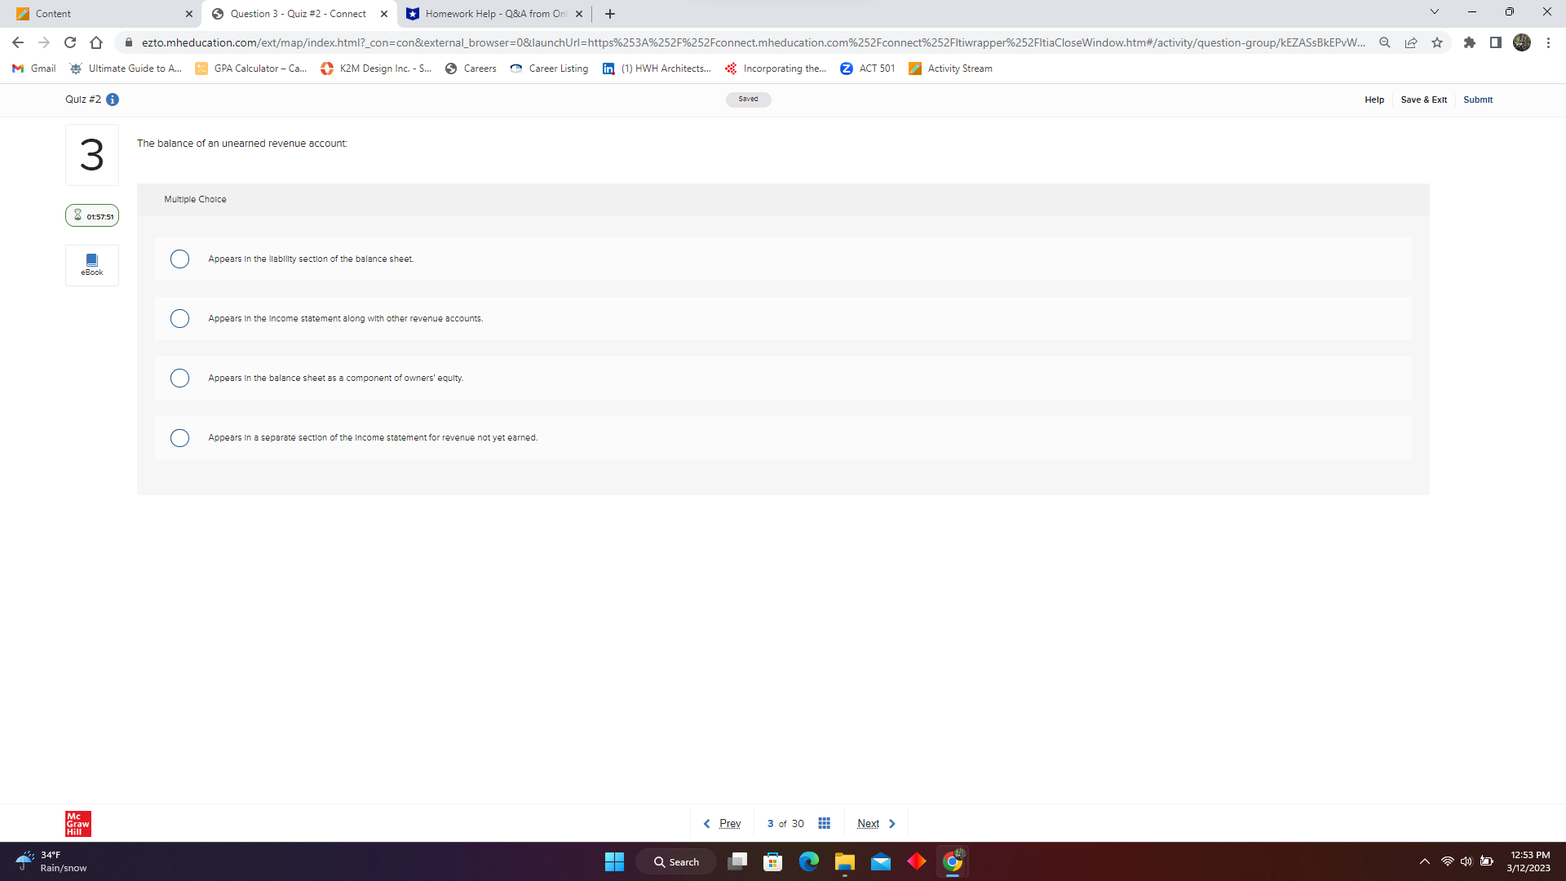Expand the tab search dropdown arrow
This screenshot has width=1566, height=881.
coord(1434,12)
